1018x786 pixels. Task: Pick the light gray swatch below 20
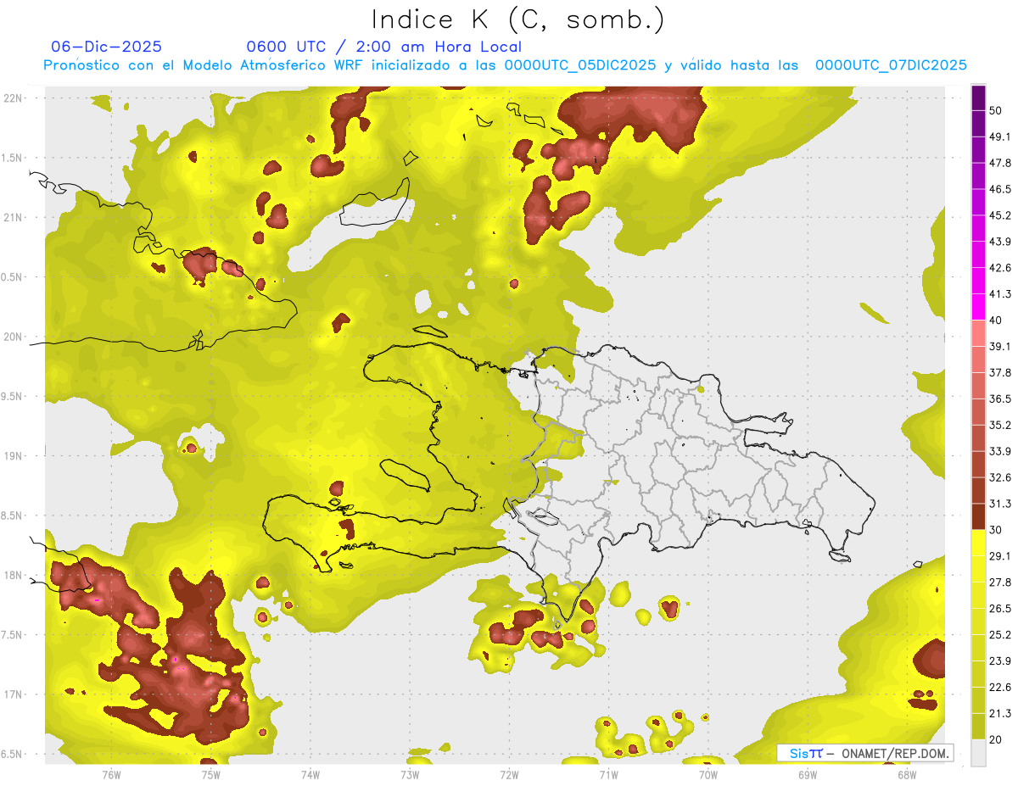979,752
